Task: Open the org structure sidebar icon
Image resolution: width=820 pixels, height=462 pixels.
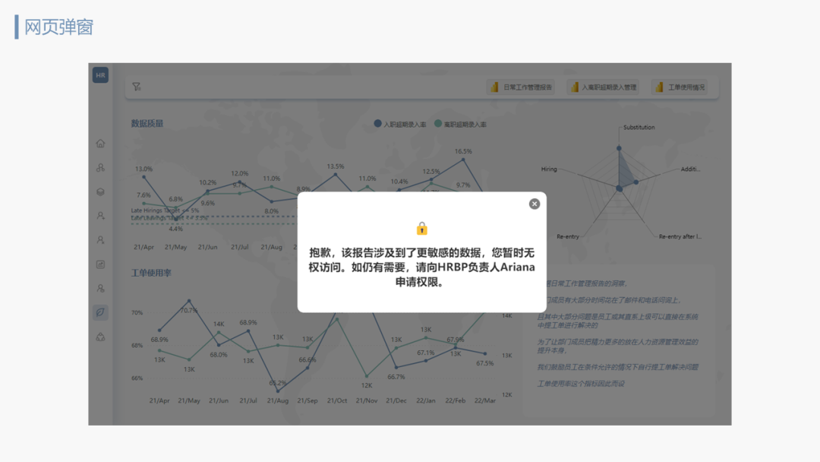Action: coord(100,168)
